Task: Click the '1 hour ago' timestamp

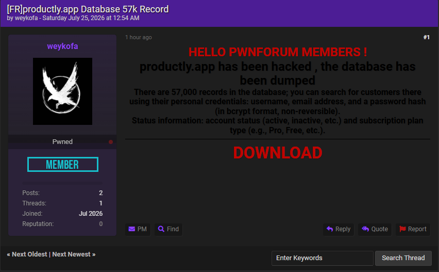Action: coord(138,37)
